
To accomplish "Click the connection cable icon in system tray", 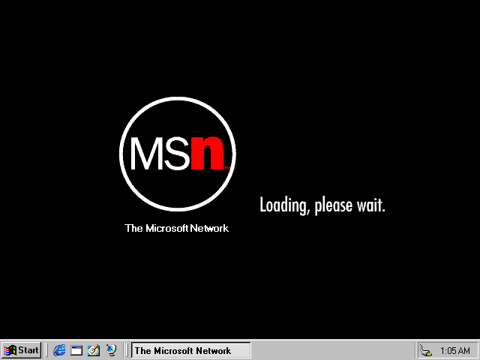I will (x=426, y=350).
